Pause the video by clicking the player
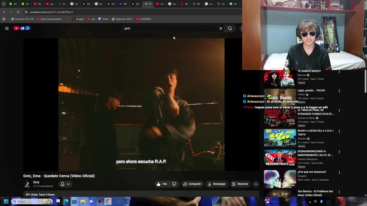This screenshot has height=206, width=367. [141, 104]
